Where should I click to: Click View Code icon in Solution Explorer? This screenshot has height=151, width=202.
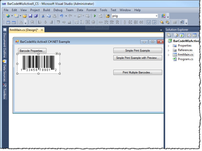pos(189,35)
